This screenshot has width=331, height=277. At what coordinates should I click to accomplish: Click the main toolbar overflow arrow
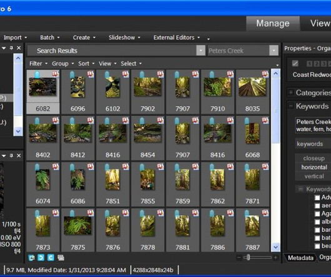209,39
